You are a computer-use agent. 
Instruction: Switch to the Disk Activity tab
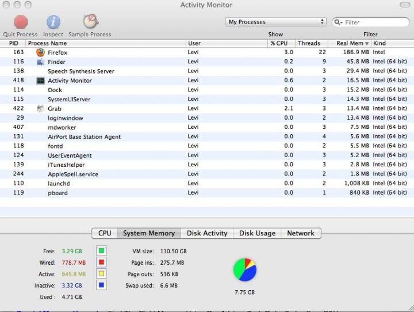[207, 233]
